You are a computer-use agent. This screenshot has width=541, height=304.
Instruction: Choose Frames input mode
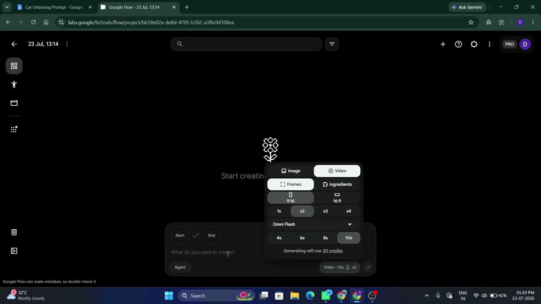click(x=291, y=184)
